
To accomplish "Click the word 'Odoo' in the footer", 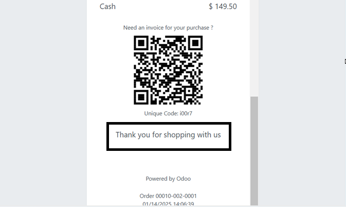I will (x=184, y=179).
